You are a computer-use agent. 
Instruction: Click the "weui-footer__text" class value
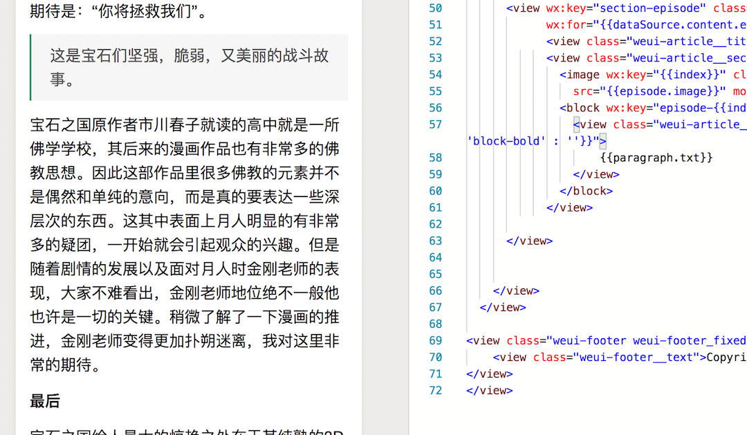[x=634, y=357]
